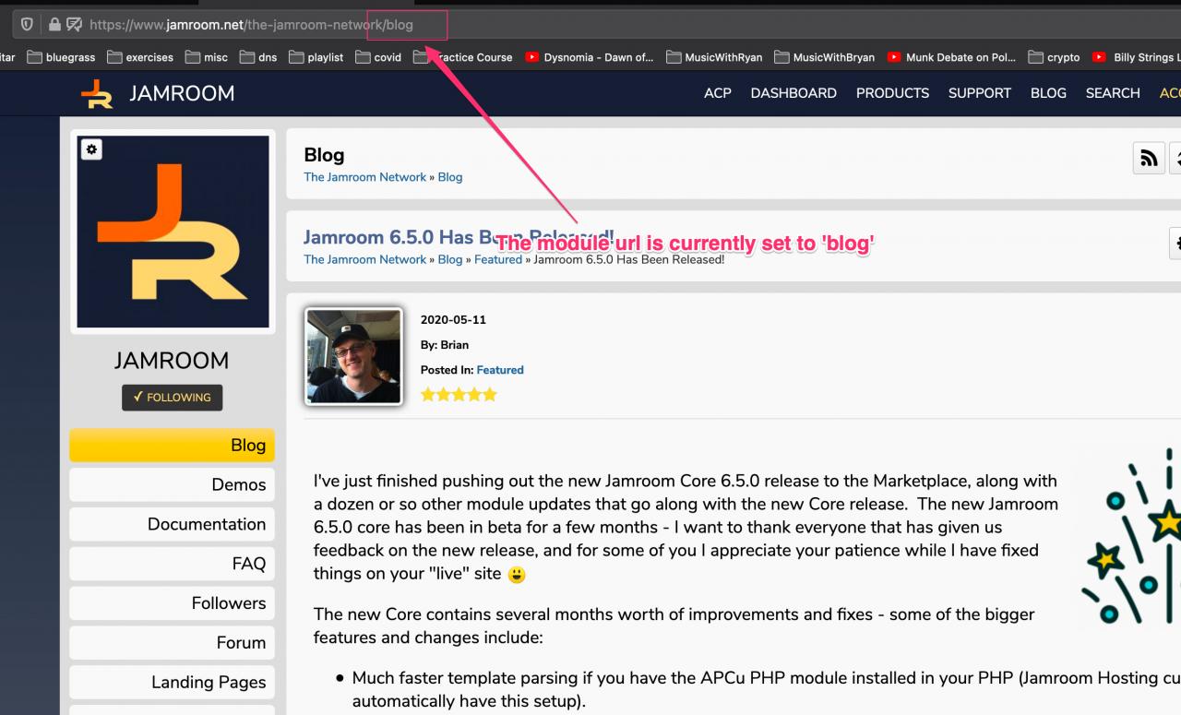Open the MusicWithBryan bookmarks folder

824,57
